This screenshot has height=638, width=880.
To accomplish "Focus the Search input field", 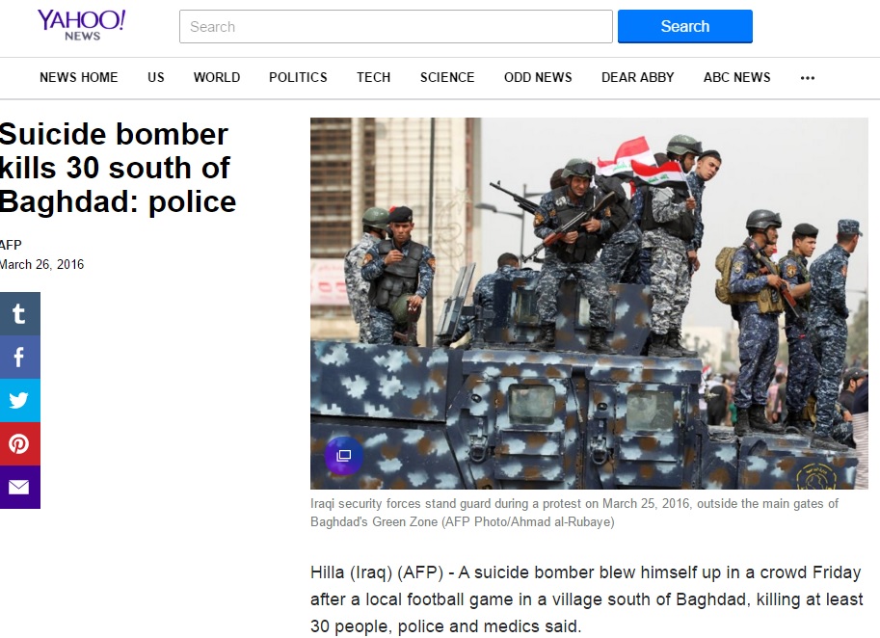I will pyautogui.click(x=396, y=26).
